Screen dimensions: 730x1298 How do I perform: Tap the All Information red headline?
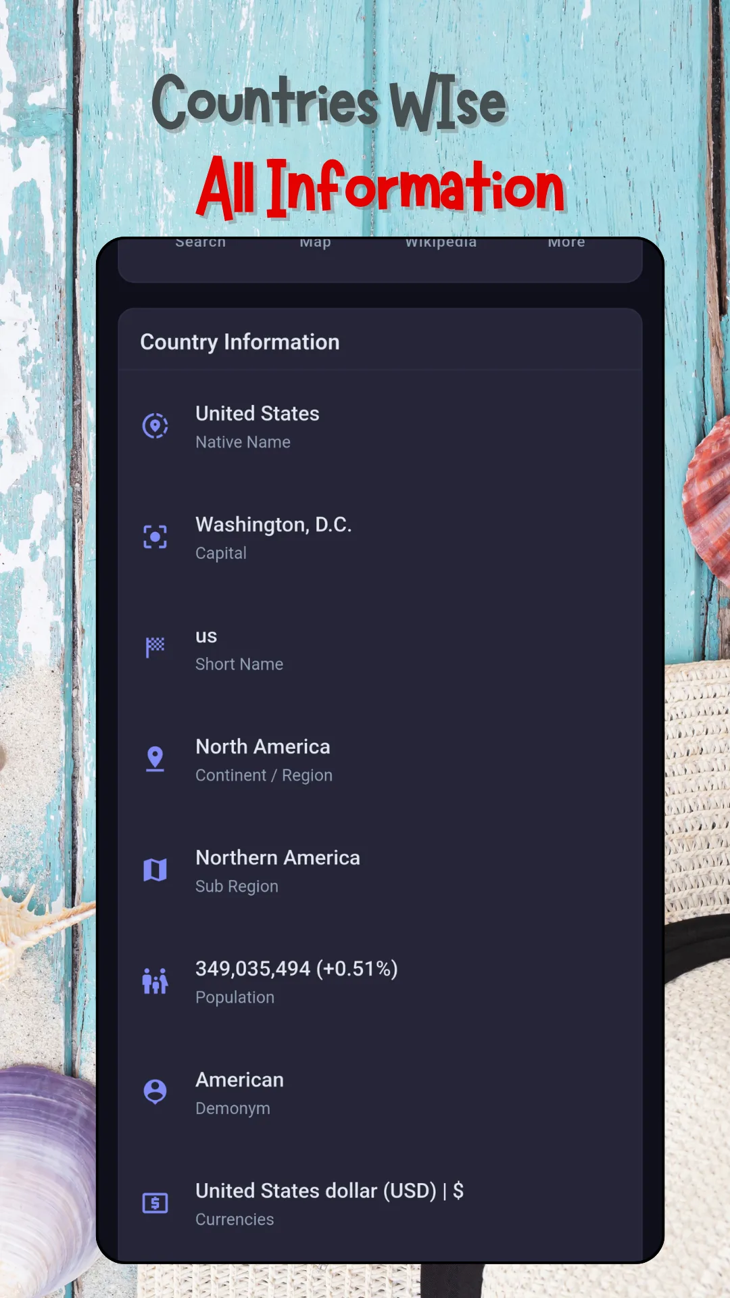381,187
